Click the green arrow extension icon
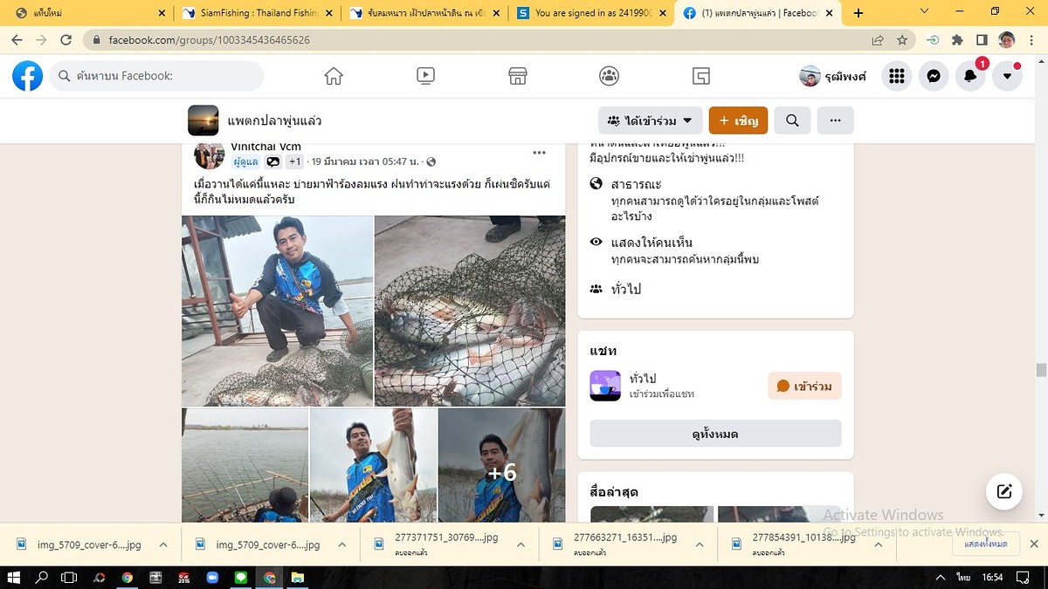Image resolution: width=1048 pixels, height=589 pixels. (x=933, y=40)
